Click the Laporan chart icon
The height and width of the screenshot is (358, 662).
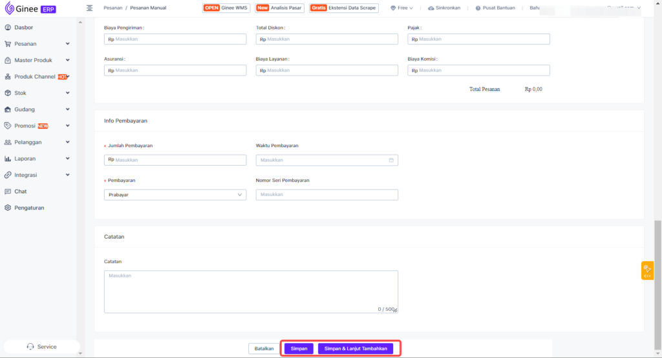[x=8, y=159]
